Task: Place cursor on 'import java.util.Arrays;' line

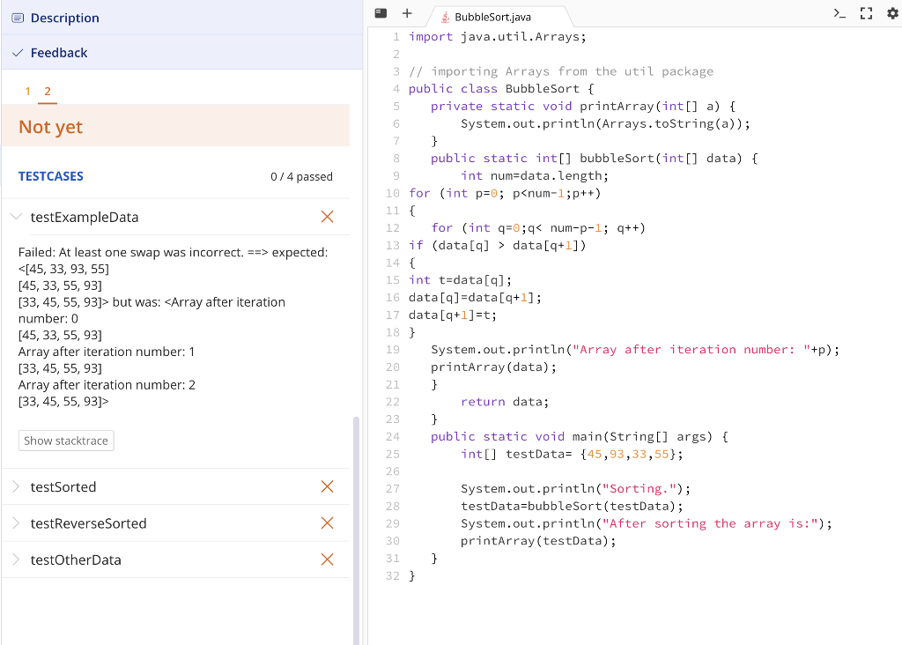Action: point(498,37)
